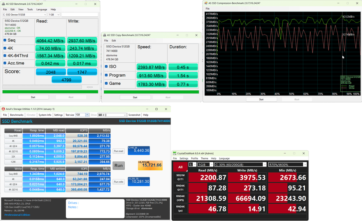Click the AS SSD Copy-Benchmark window icon
The height and width of the screenshot is (221, 362).
[104, 35]
